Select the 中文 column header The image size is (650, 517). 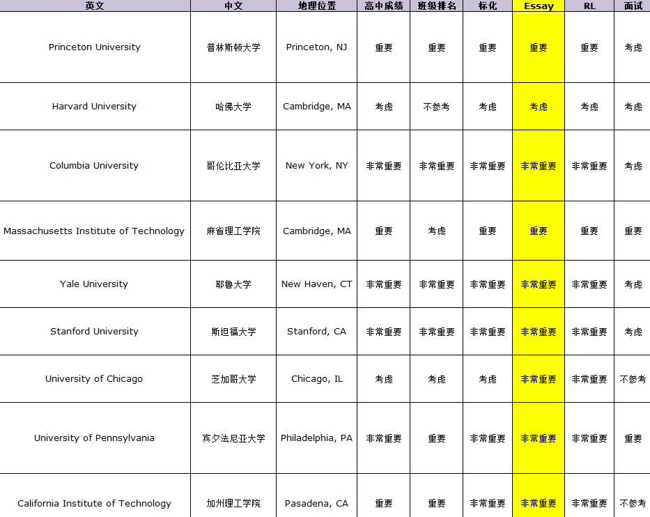233,6
